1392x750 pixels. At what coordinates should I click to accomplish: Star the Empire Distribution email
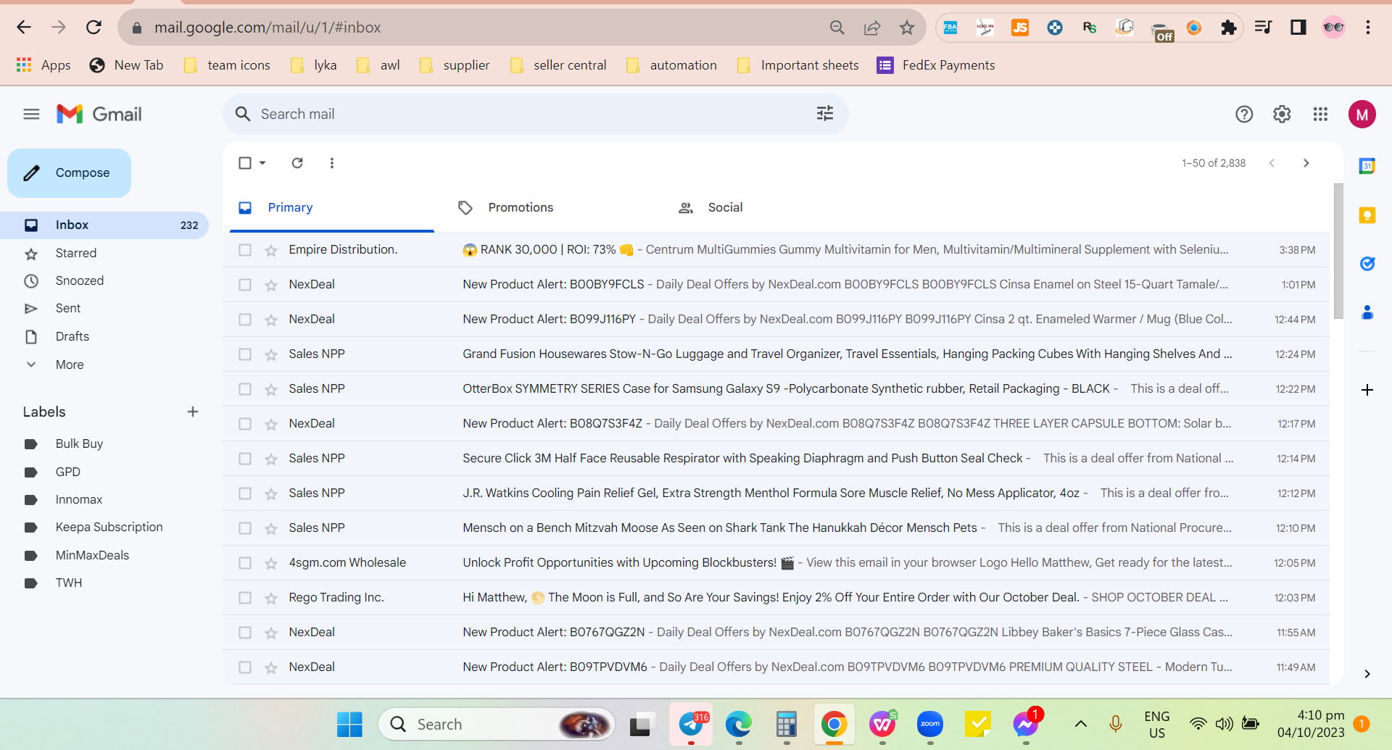pos(271,250)
